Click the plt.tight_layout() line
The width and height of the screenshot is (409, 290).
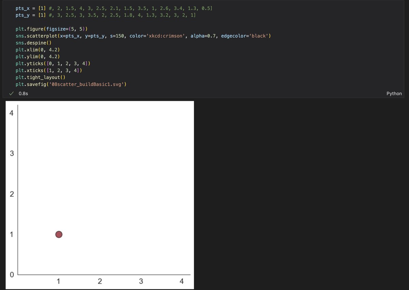[40, 77]
